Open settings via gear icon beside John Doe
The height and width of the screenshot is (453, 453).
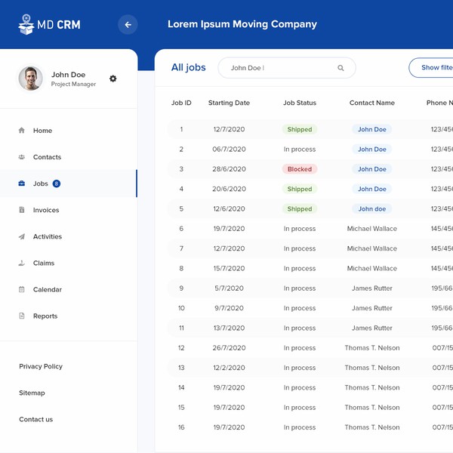click(x=113, y=79)
